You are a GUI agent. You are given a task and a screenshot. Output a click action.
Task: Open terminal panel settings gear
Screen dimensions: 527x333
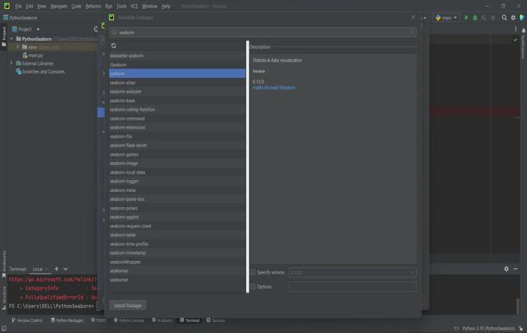click(506, 269)
